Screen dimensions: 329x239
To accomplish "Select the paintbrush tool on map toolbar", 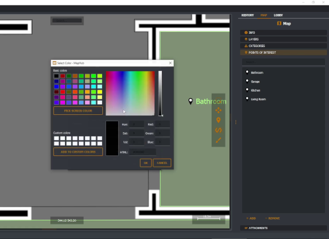I will (218, 140).
